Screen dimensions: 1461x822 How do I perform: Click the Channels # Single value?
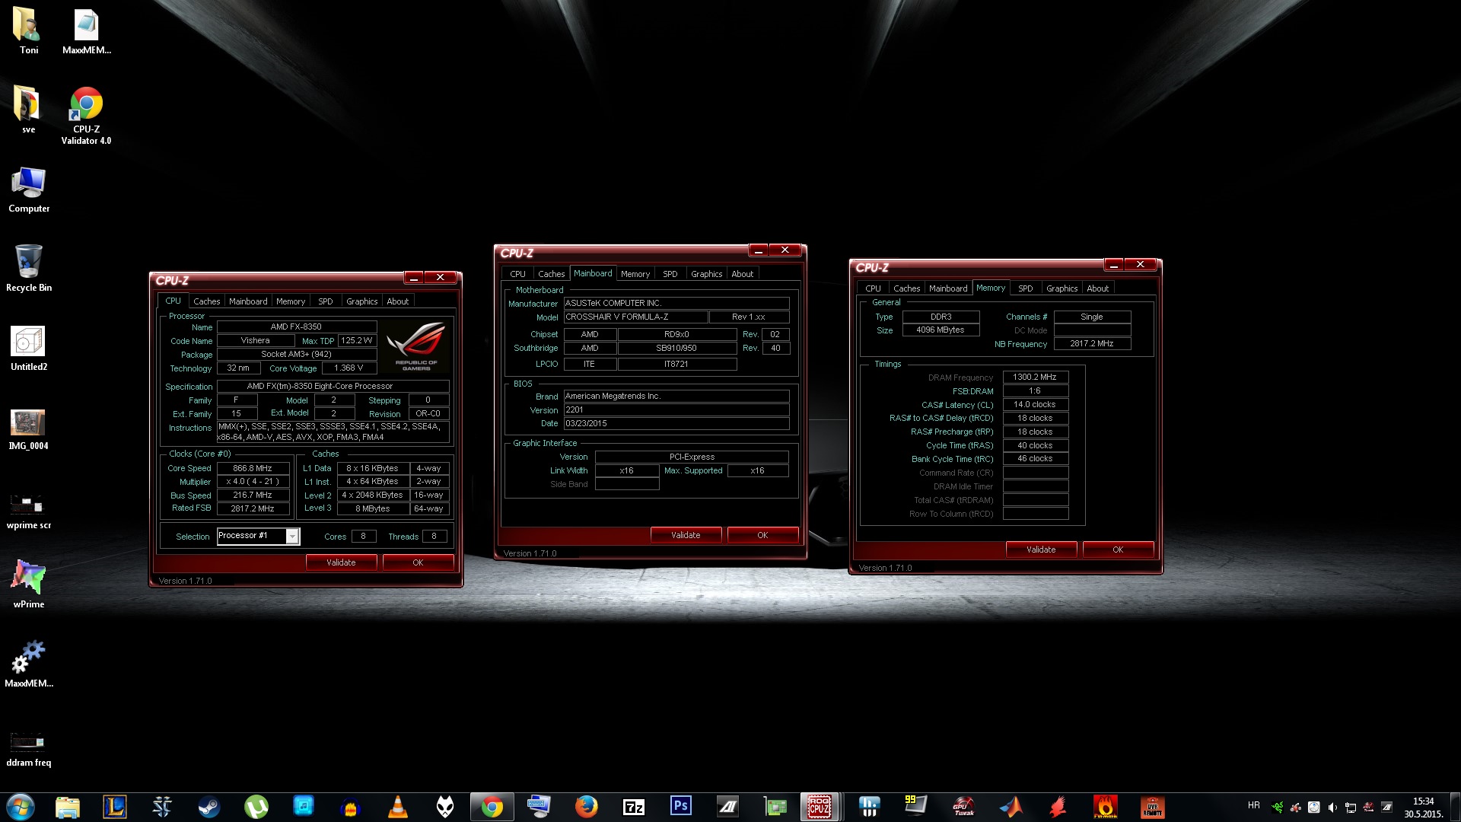pyautogui.click(x=1092, y=317)
